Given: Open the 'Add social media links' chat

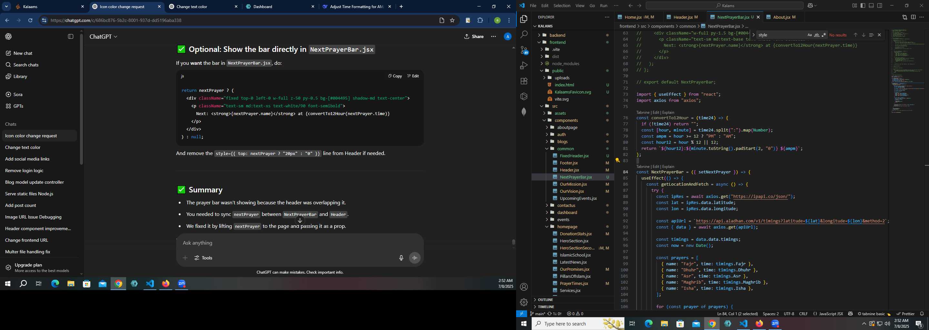Looking at the screenshot, I should (x=27, y=159).
